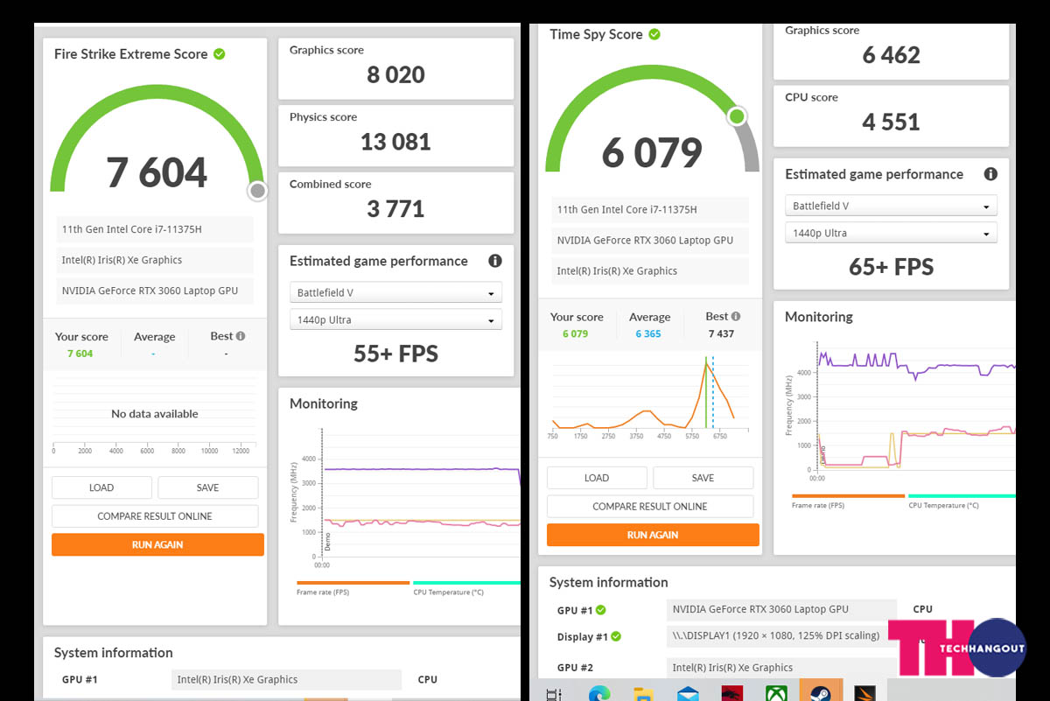1050x701 pixels.
Task: Open the Estimated game performance info icon in Time Spy panel
Action: tap(990, 174)
